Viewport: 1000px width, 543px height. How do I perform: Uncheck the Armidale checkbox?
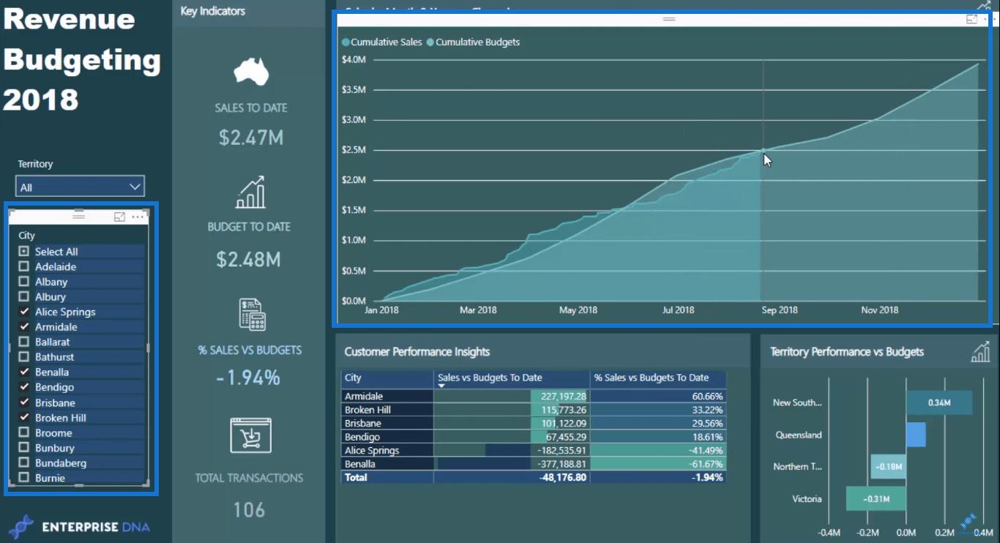(x=24, y=327)
